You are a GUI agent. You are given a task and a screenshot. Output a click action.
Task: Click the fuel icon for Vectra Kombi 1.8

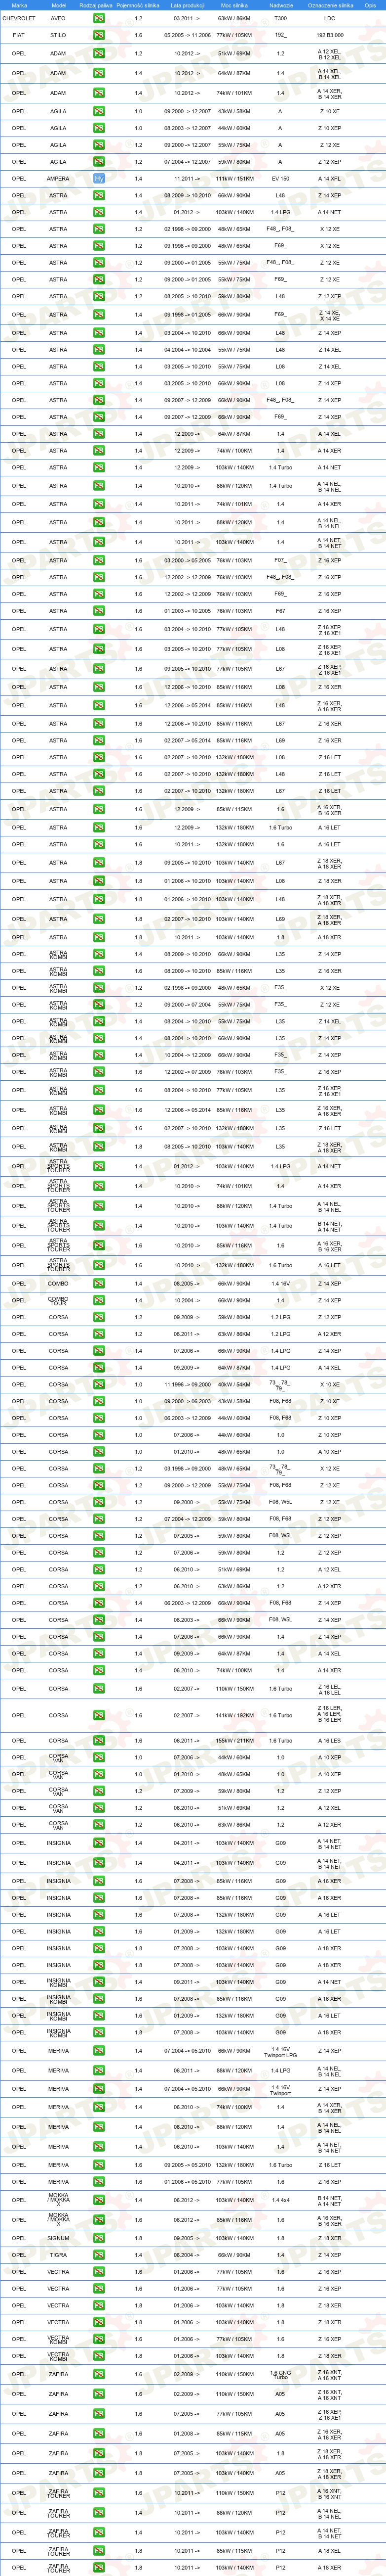99,2355
